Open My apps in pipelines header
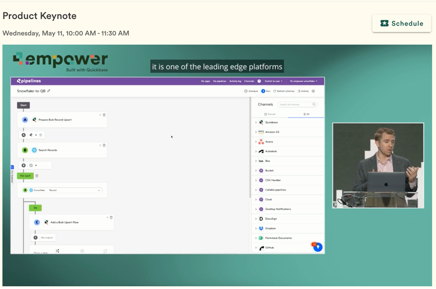 206,81
